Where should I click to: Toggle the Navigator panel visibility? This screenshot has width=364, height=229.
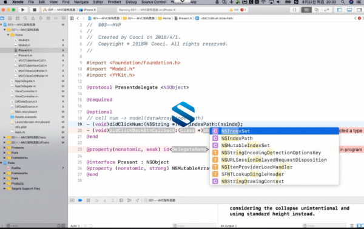pos(340,10)
